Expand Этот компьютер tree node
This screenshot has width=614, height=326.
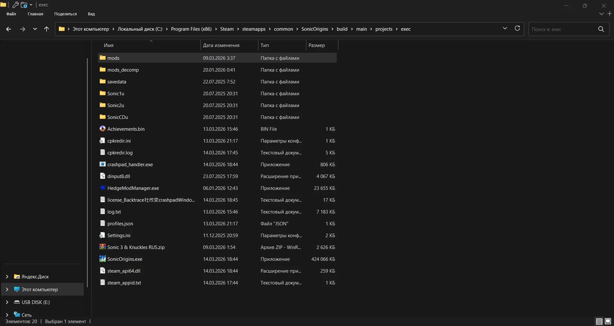pyautogui.click(x=7, y=290)
